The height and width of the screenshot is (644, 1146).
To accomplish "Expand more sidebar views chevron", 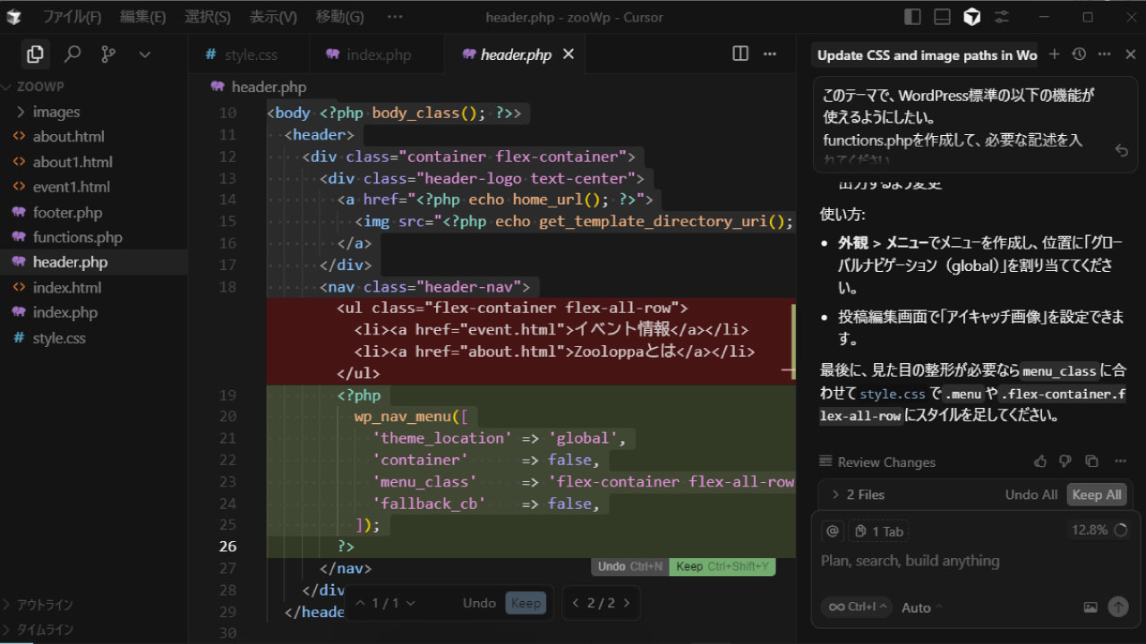I will (145, 55).
